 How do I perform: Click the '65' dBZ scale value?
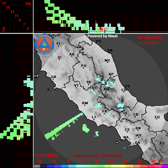pos(160,161)
